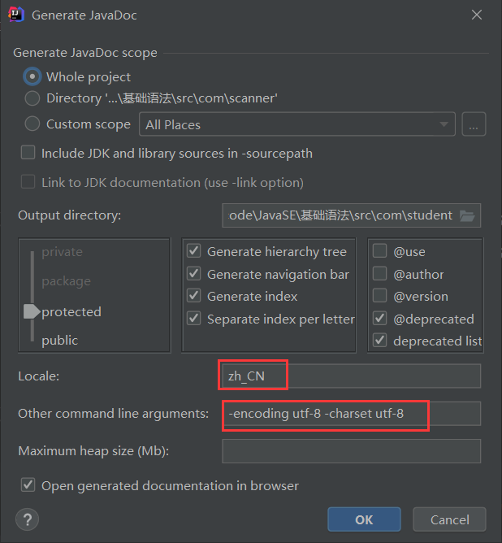502x543 pixels.
Task: Click the Maximum heap size field
Action: click(351, 451)
